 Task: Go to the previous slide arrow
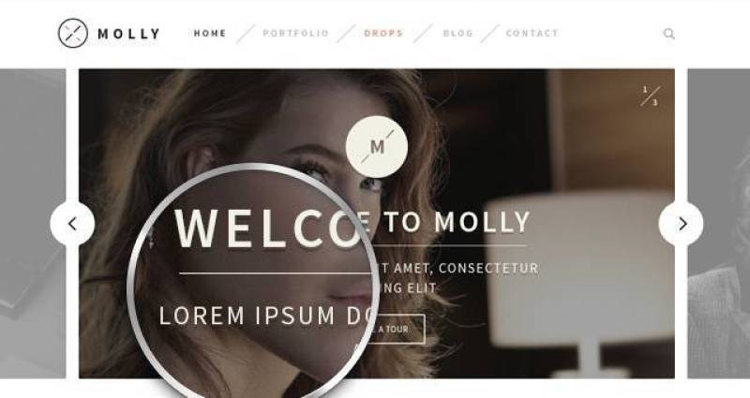coord(73,224)
